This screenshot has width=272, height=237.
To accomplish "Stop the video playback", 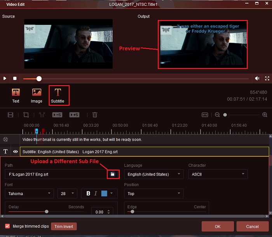I will (15, 78).
